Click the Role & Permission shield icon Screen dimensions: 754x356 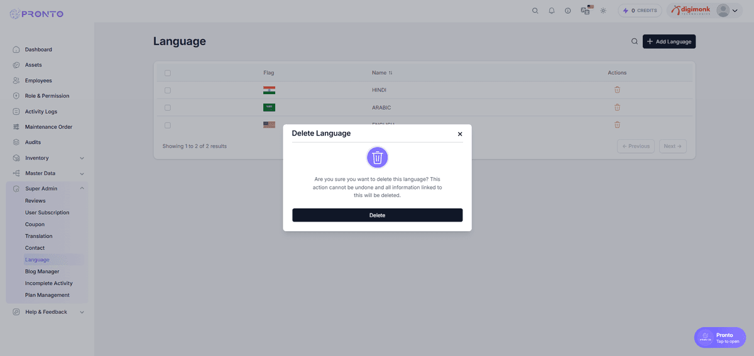(x=16, y=96)
